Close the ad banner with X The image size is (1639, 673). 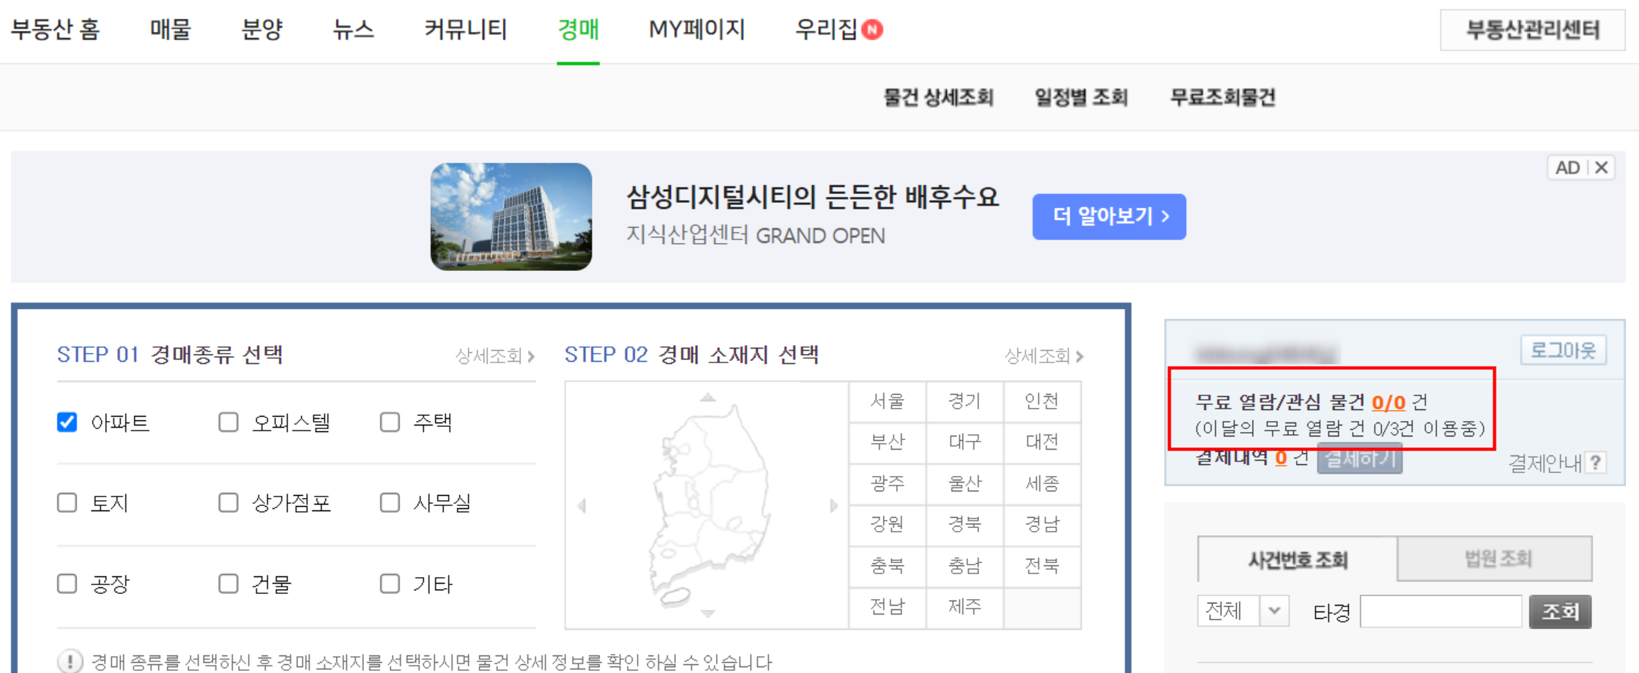tap(1602, 168)
